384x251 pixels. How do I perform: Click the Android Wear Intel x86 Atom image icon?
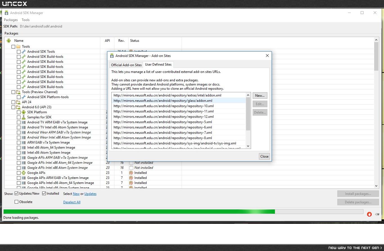tap(24, 137)
